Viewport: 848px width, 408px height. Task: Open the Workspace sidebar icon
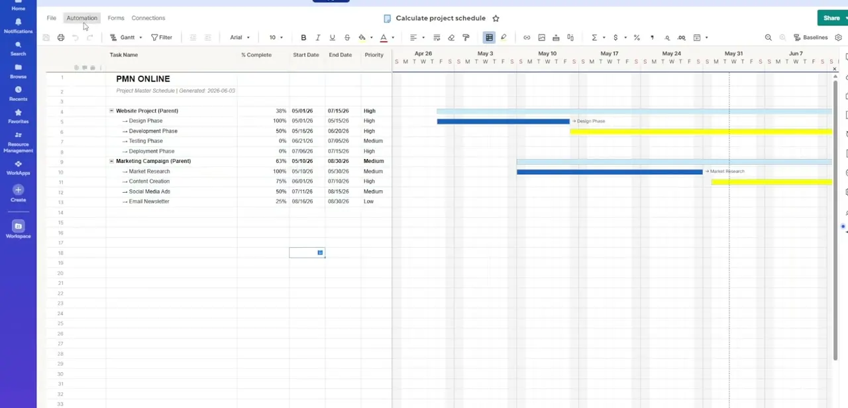[x=18, y=229]
